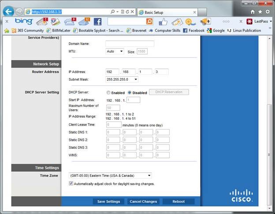Image resolution: width=275 pixels, height=214 pixels.
Task: Click the yellow music disc icon
Action: coord(190,22)
